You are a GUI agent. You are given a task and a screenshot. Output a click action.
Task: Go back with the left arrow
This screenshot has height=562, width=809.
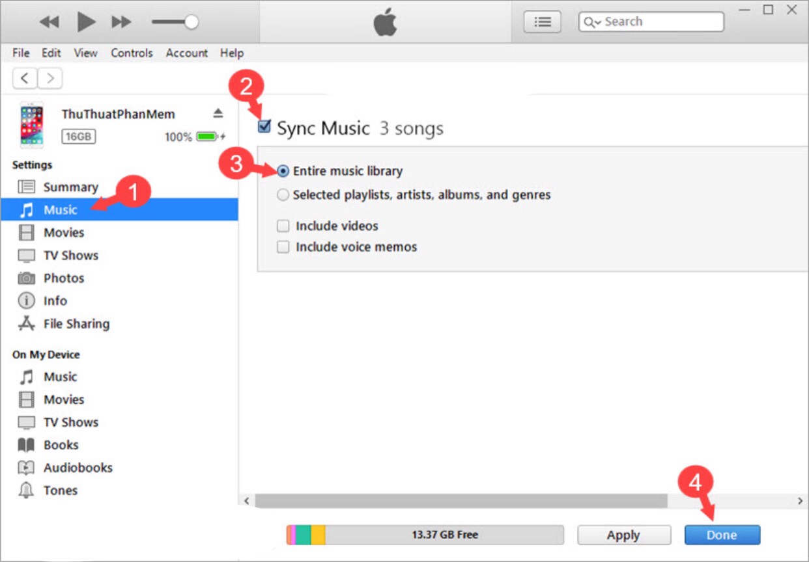[x=25, y=79]
